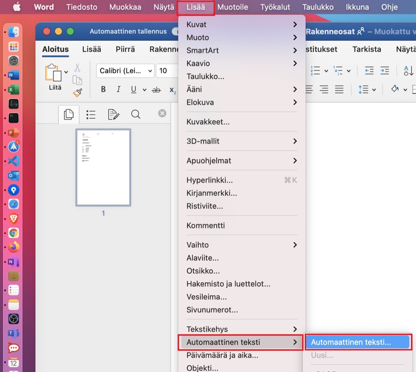The height and width of the screenshot is (372, 416).
Task: Toggle Italic formatting
Action: (x=118, y=89)
